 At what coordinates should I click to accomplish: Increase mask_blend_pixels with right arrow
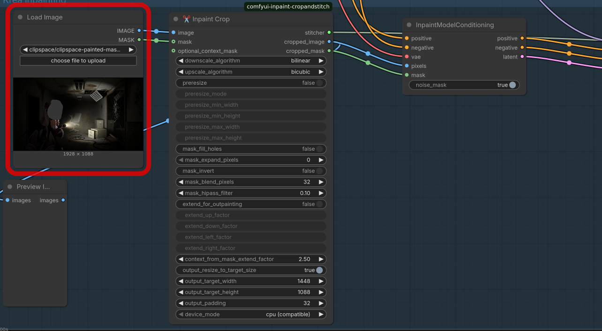321,182
